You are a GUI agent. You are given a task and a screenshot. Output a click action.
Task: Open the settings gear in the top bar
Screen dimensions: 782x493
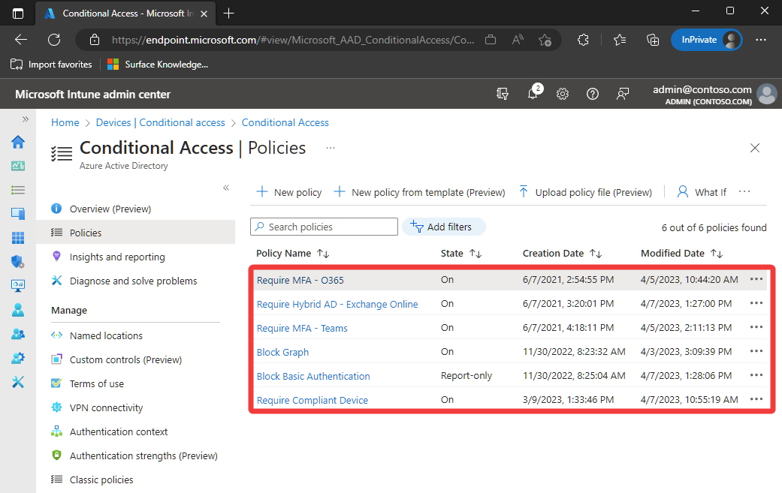click(x=562, y=94)
